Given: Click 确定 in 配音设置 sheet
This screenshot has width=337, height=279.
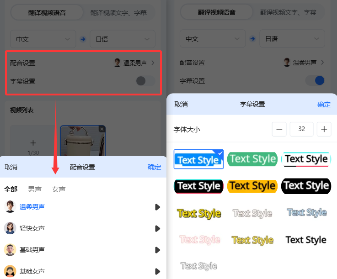Looking at the screenshot, I should (154, 167).
